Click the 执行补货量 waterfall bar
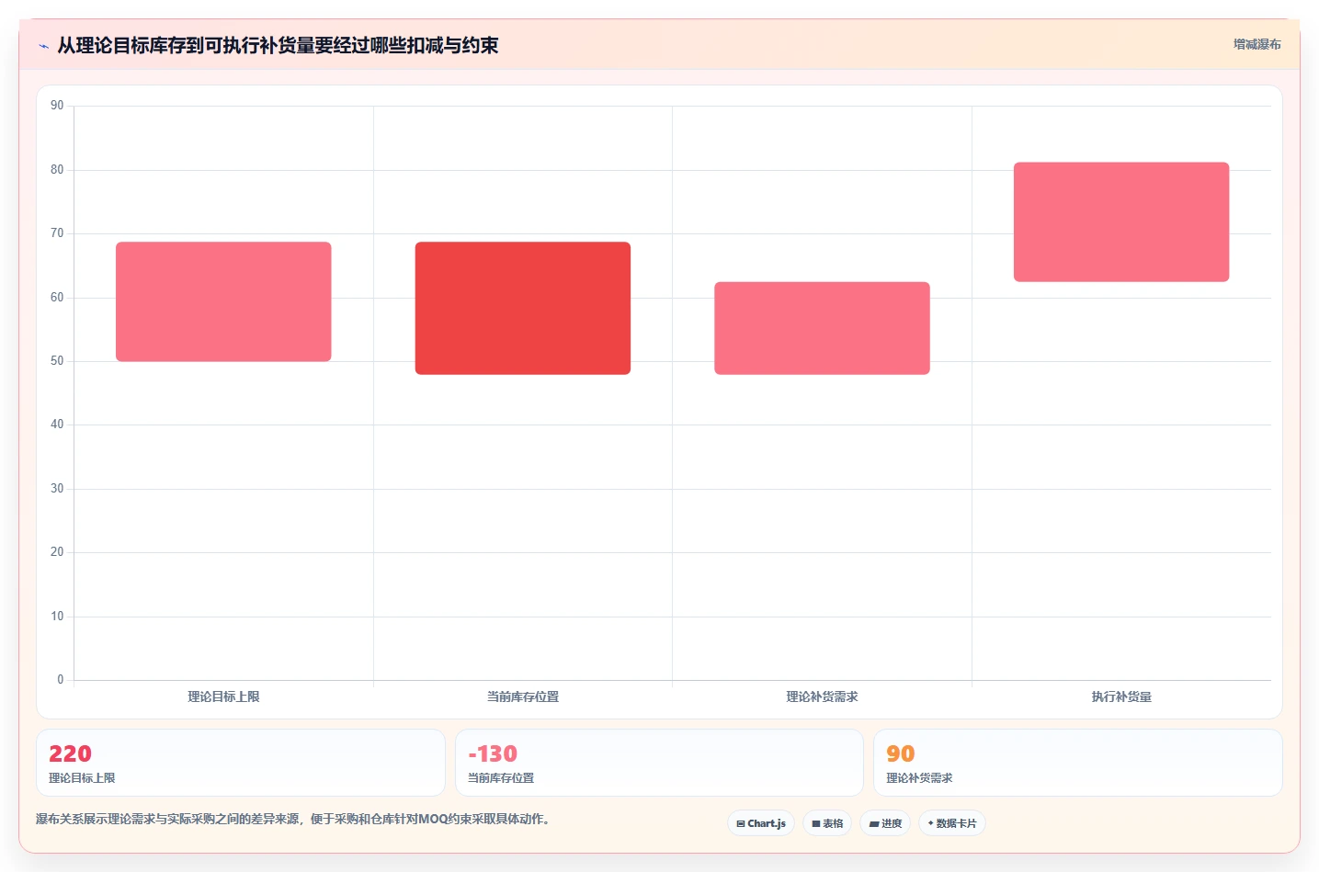This screenshot has height=872, width=1319. coord(1121,221)
